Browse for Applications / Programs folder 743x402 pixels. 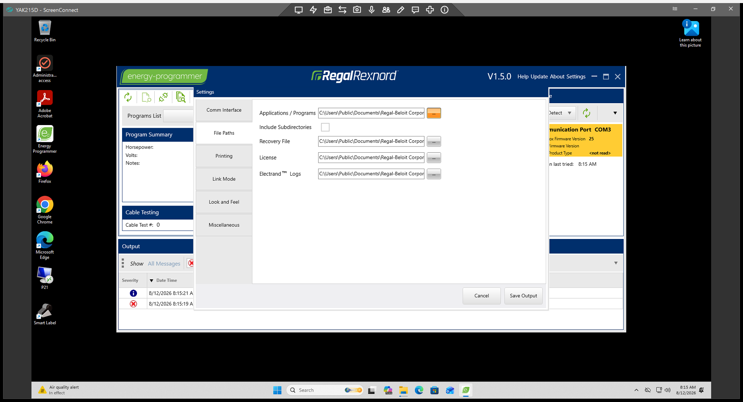click(x=434, y=113)
